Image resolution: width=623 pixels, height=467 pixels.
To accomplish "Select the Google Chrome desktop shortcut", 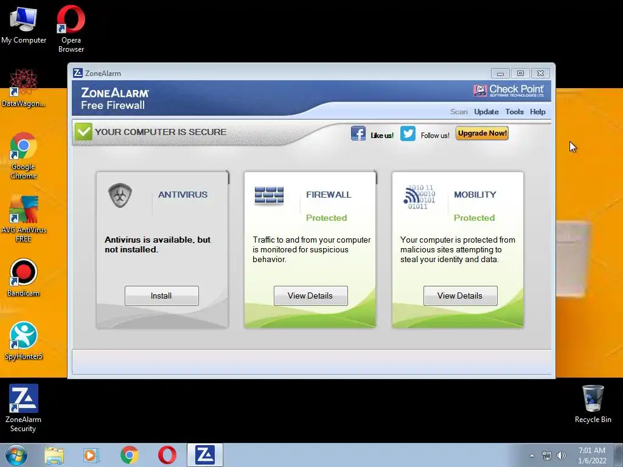I will click(24, 156).
